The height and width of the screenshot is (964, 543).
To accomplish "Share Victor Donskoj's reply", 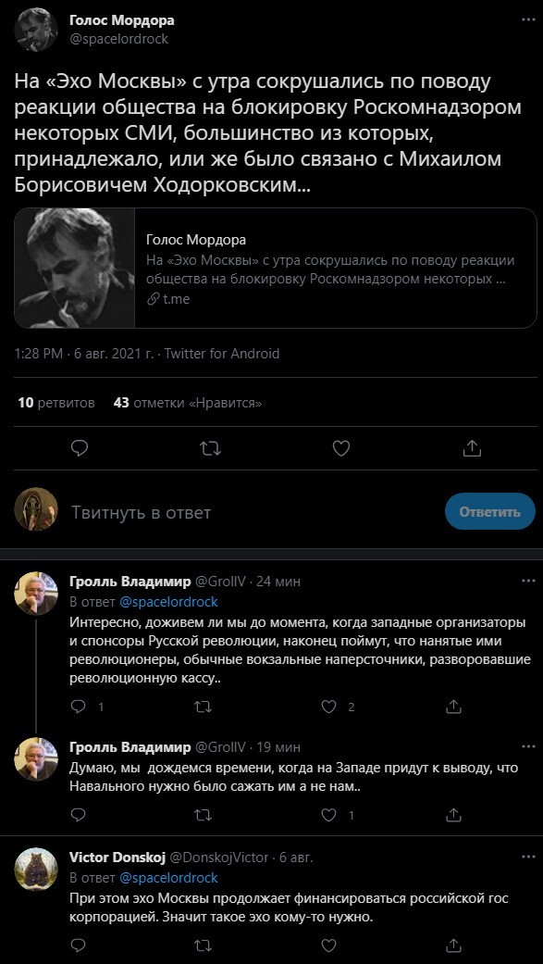I will pos(453,945).
